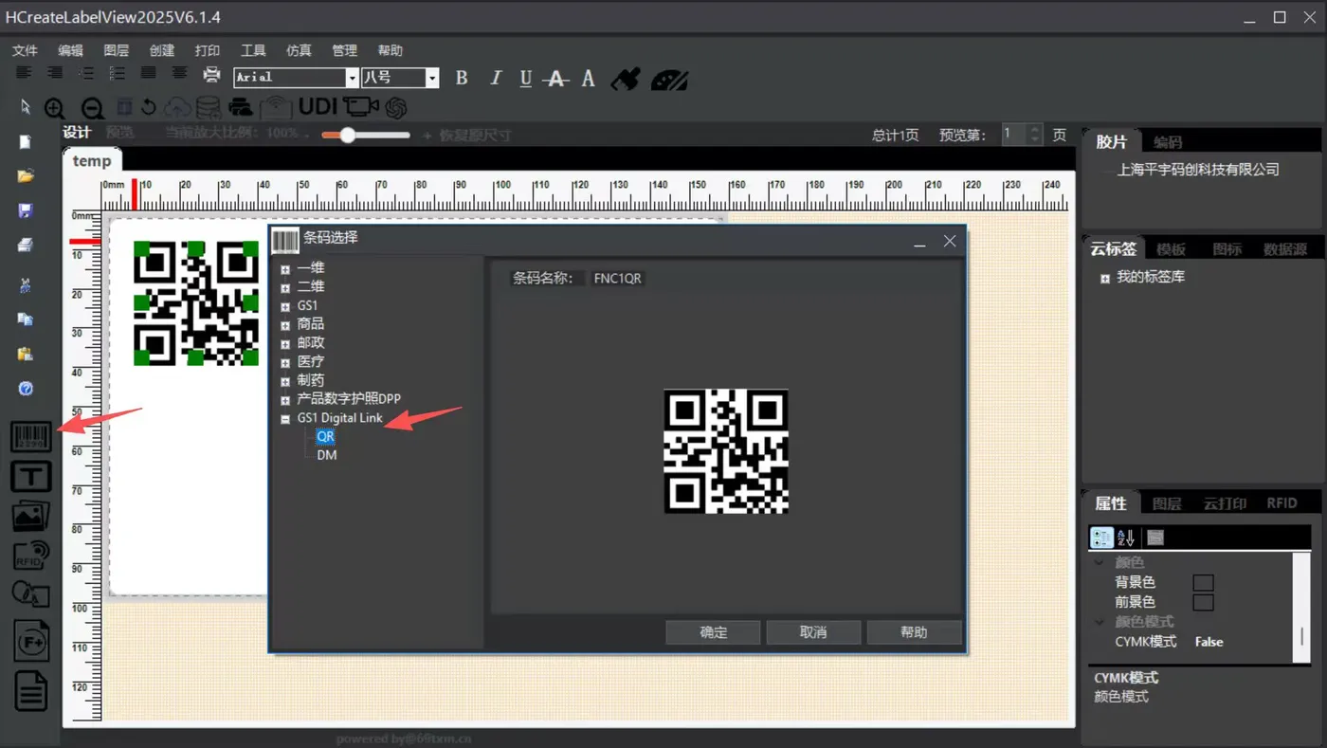
Task: Open the 编辑 menu
Action: (x=70, y=50)
